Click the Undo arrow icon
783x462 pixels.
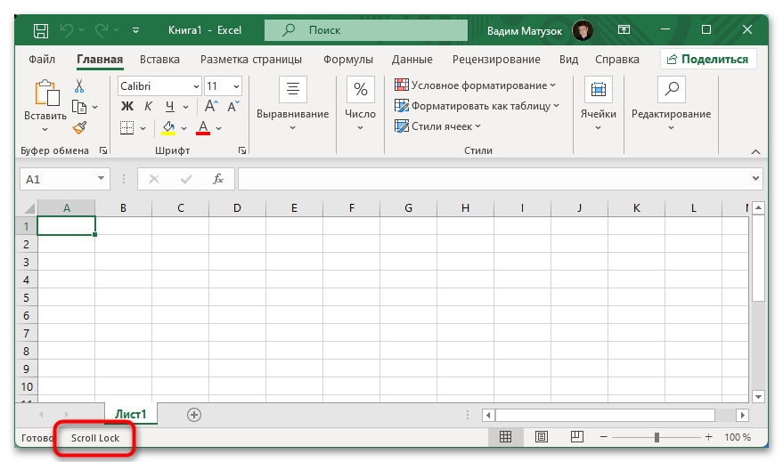[67, 30]
